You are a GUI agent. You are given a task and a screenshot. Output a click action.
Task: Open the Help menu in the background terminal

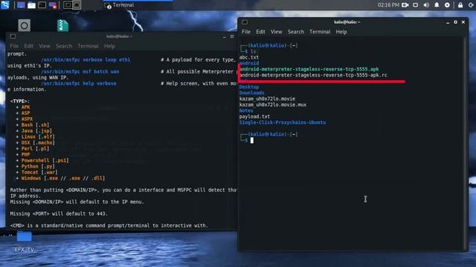pos(109,46)
